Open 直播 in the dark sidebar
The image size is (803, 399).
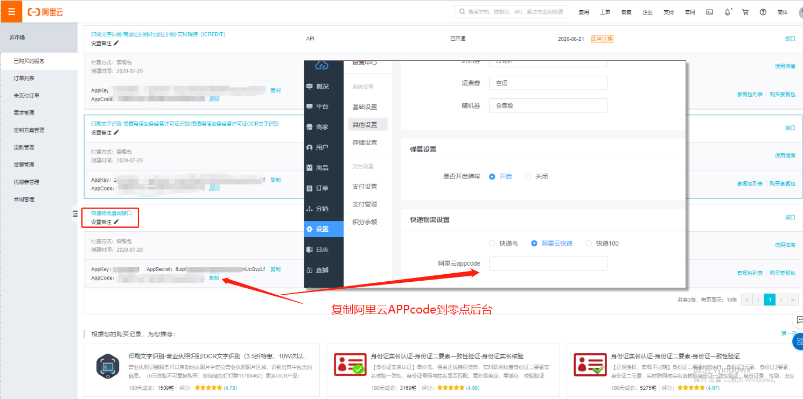click(323, 270)
